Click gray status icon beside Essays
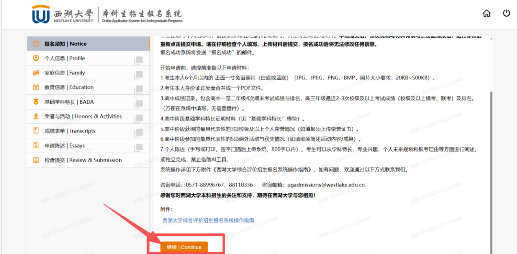The image size is (517, 254). coord(138,147)
